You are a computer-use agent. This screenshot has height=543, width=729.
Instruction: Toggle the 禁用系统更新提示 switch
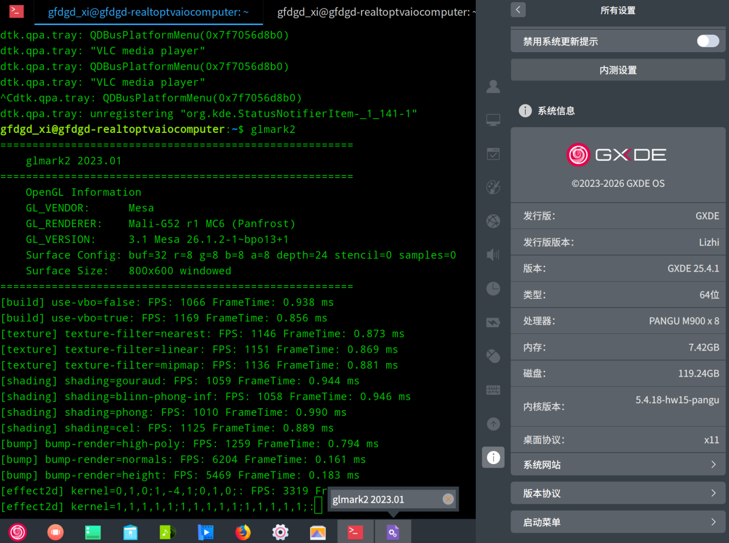coord(708,41)
